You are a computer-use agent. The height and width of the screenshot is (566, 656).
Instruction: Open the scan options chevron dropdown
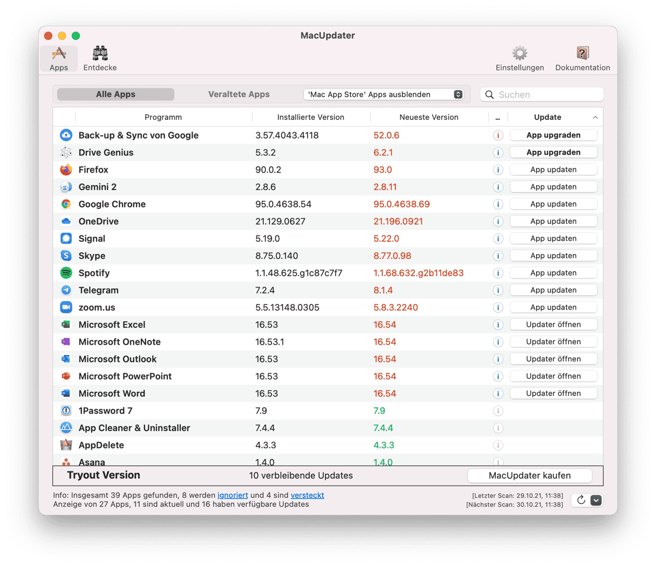pyautogui.click(x=596, y=500)
